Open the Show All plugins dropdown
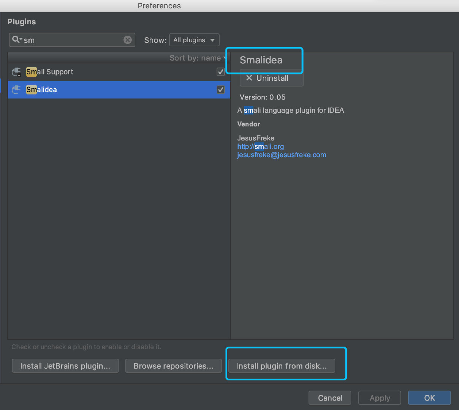This screenshot has width=459, height=410. tap(194, 40)
